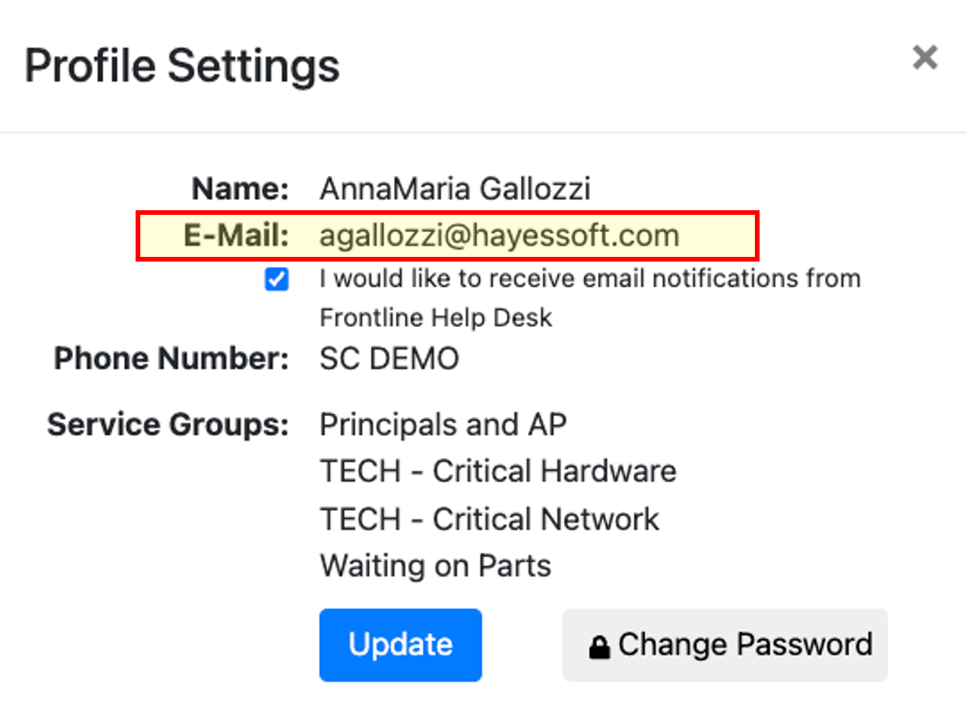Screen dimensions: 966x710
Task: Select TECH - Critical Network group
Action: pos(489,519)
